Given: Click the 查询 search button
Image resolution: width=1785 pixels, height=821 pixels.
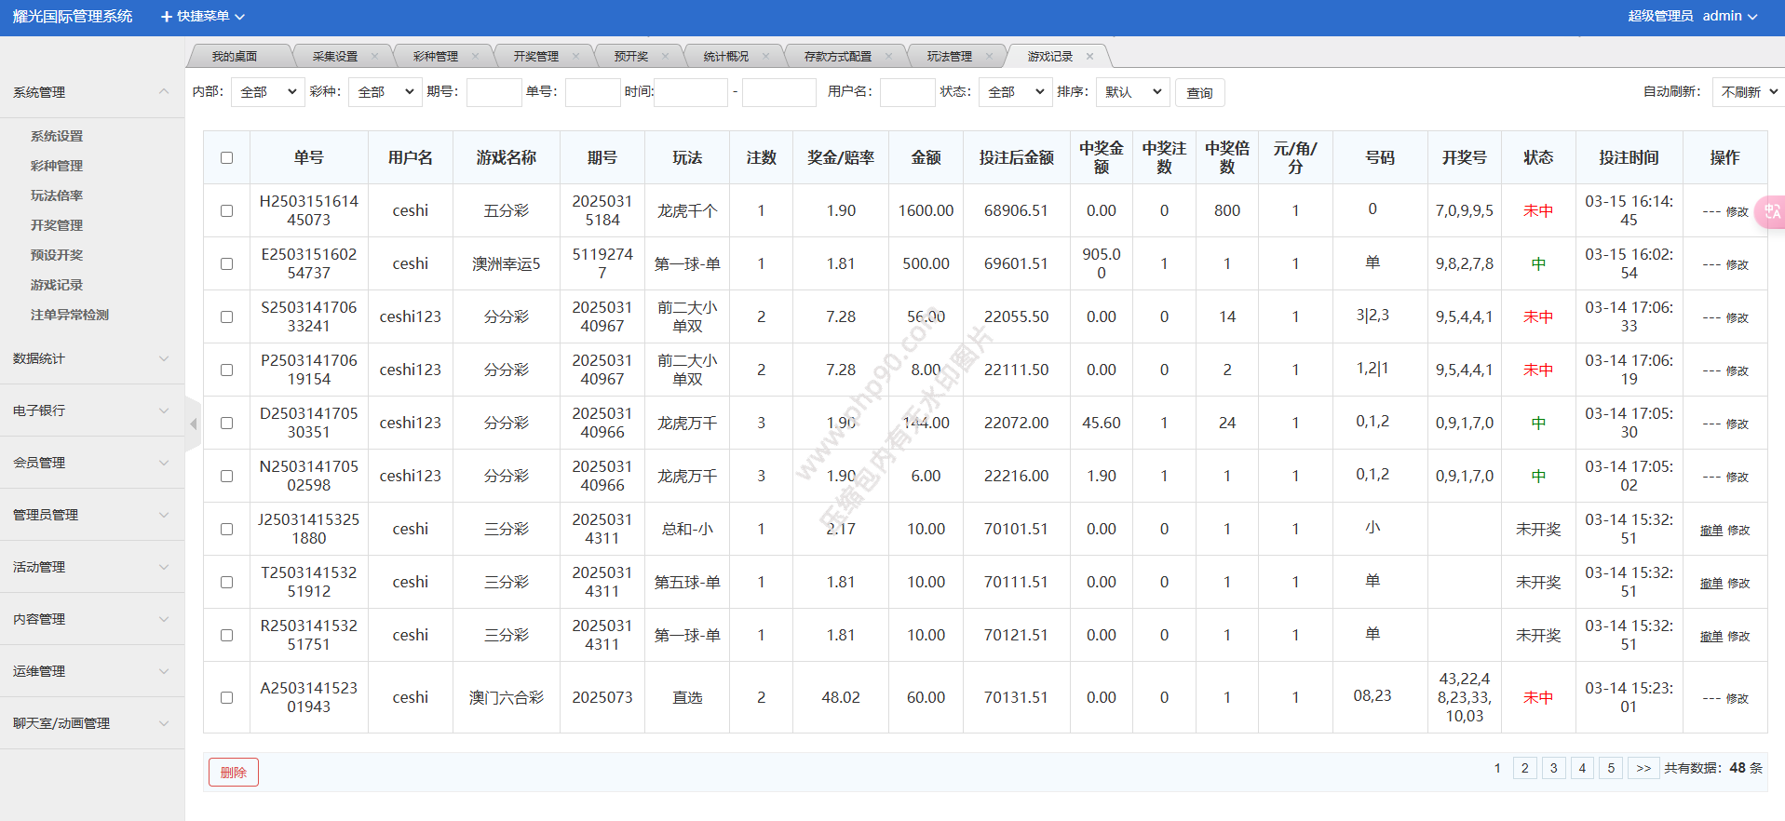Looking at the screenshot, I should click(x=1199, y=93).
